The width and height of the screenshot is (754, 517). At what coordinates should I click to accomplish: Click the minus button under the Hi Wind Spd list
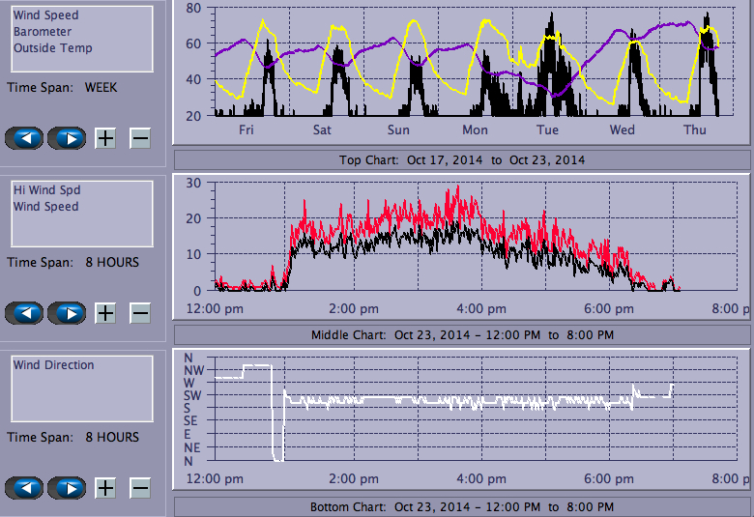(140, 313)
